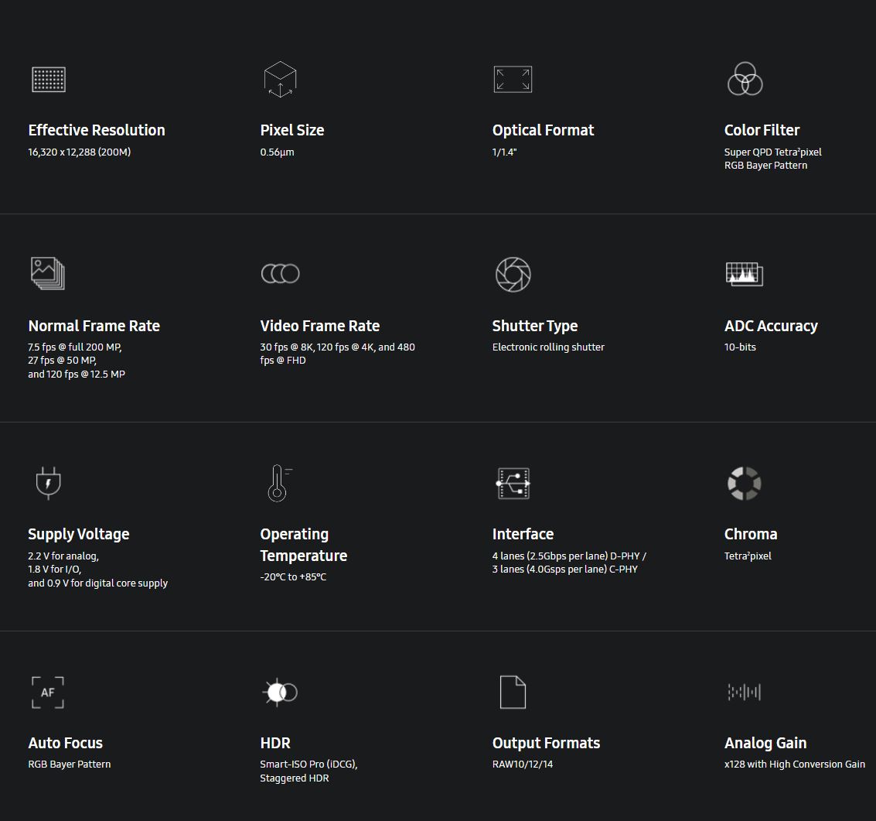Screen dimensions: 876x821
Task: Click the RAW10/12/14 output format value
Action: click(523, 765)
